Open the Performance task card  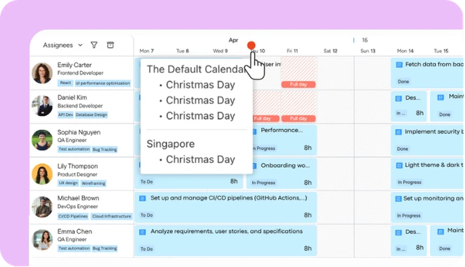pos(284,139)
